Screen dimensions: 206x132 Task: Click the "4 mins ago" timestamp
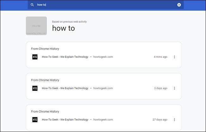click(x=160, y=57)
